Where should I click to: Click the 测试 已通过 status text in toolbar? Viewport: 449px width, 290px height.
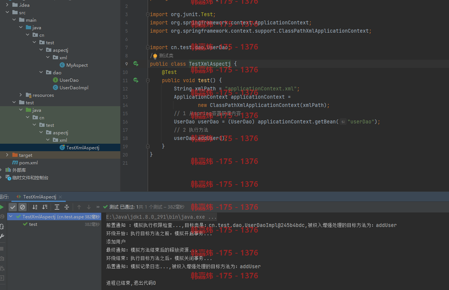122,207
